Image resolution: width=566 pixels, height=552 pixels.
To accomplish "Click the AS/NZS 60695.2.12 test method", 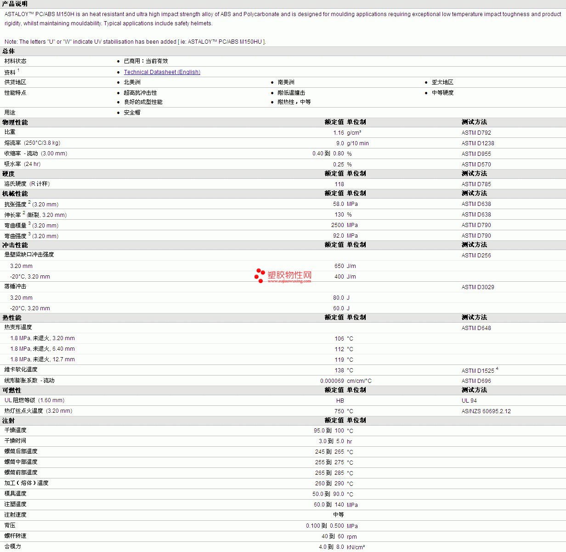I will pyautogui.click(x=486, y=411).
